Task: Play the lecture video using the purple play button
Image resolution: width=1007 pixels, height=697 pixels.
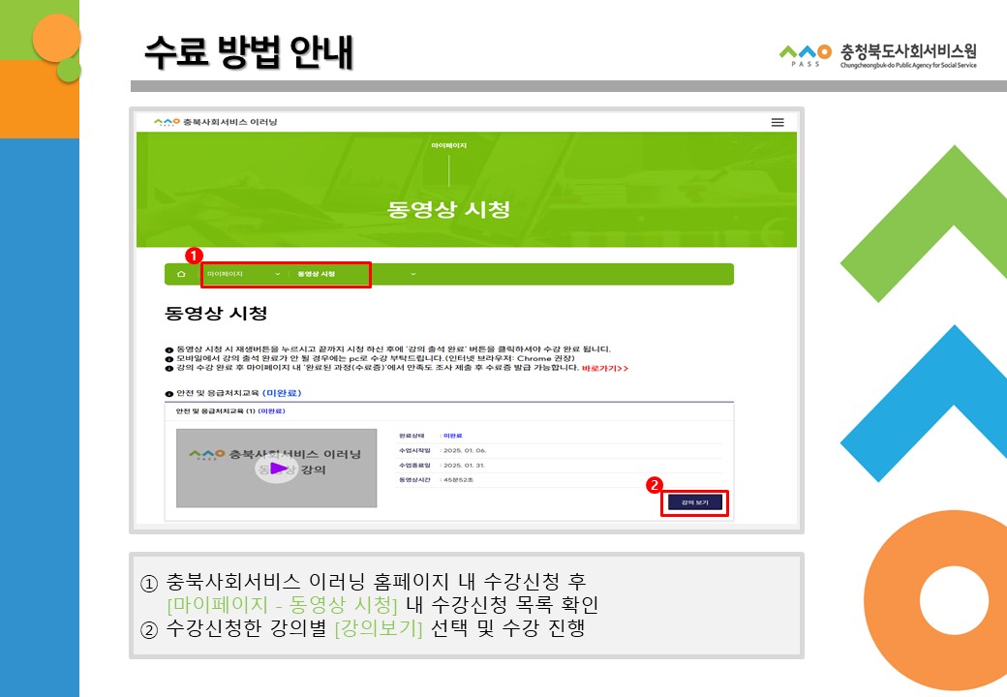Action: click(x=277, y=468)
